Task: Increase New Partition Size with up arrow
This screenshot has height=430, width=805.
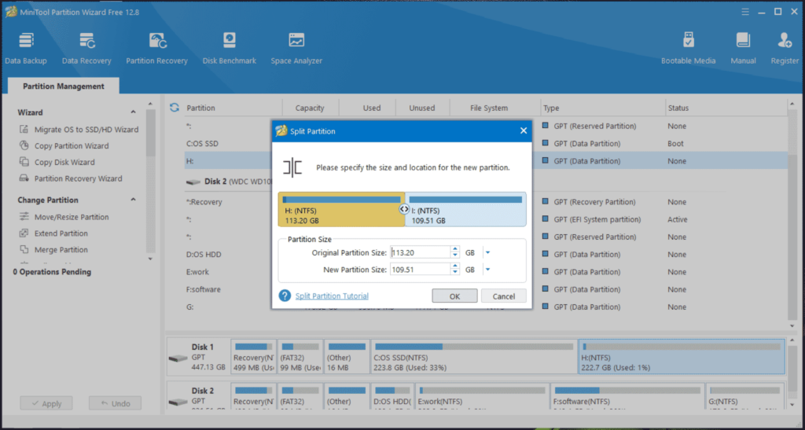Action: 455,266
